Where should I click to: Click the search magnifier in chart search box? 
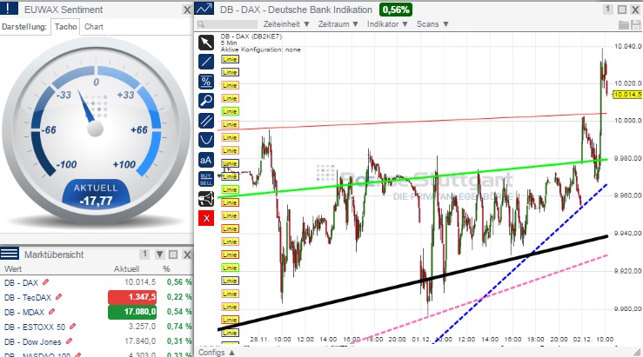[201, 24]
